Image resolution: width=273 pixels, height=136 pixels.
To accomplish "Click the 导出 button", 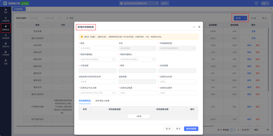I will tap(264, 18).
